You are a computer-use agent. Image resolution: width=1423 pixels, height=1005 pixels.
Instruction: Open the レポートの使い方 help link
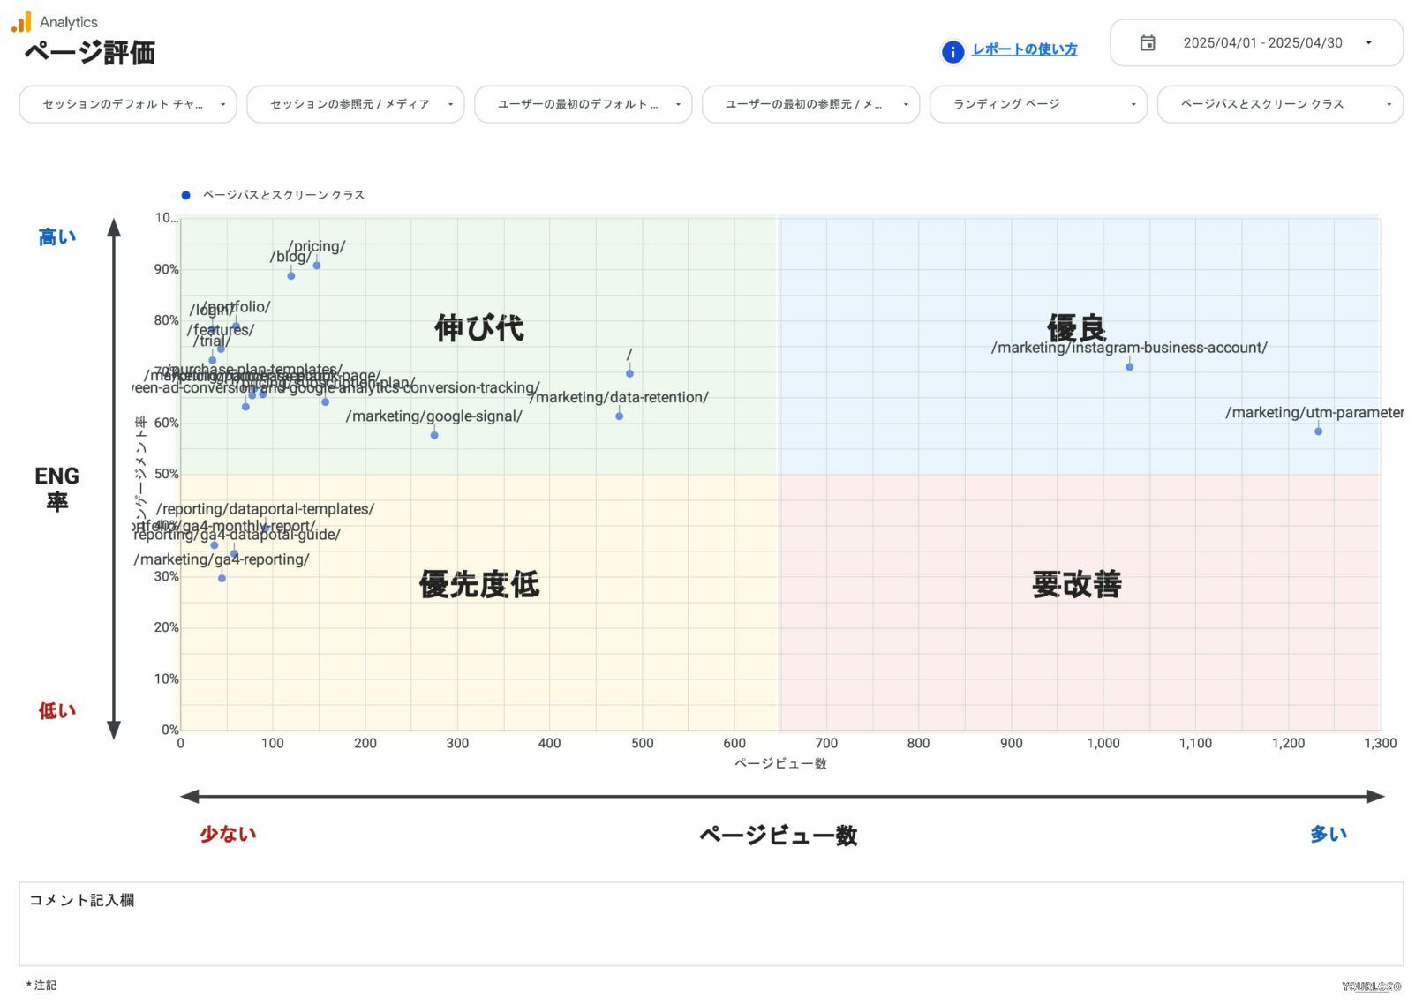point(1024,50)
